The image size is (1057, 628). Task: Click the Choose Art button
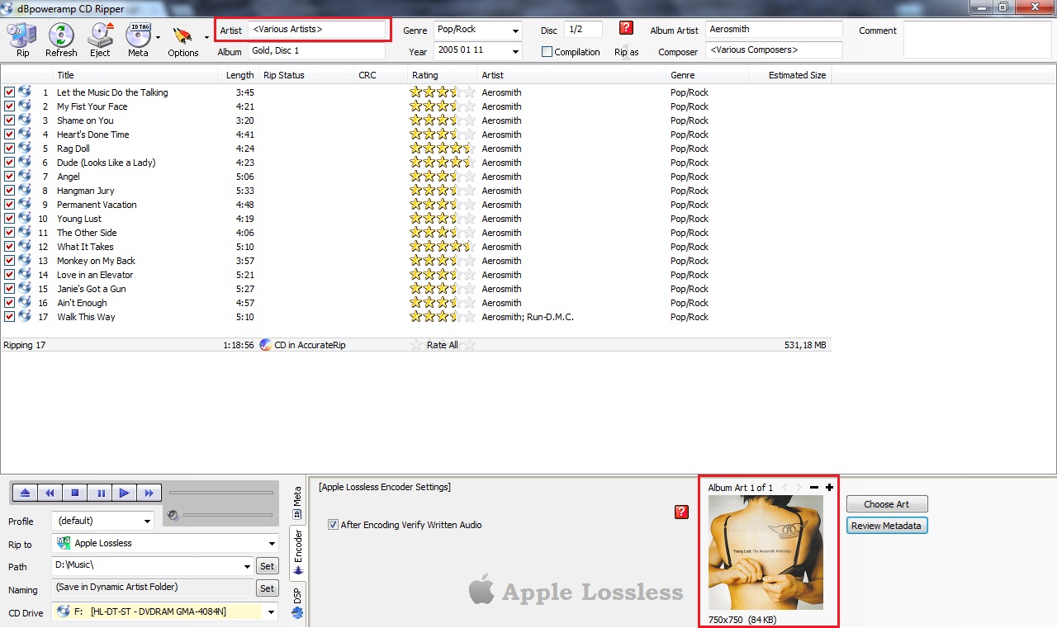(886, 504)
